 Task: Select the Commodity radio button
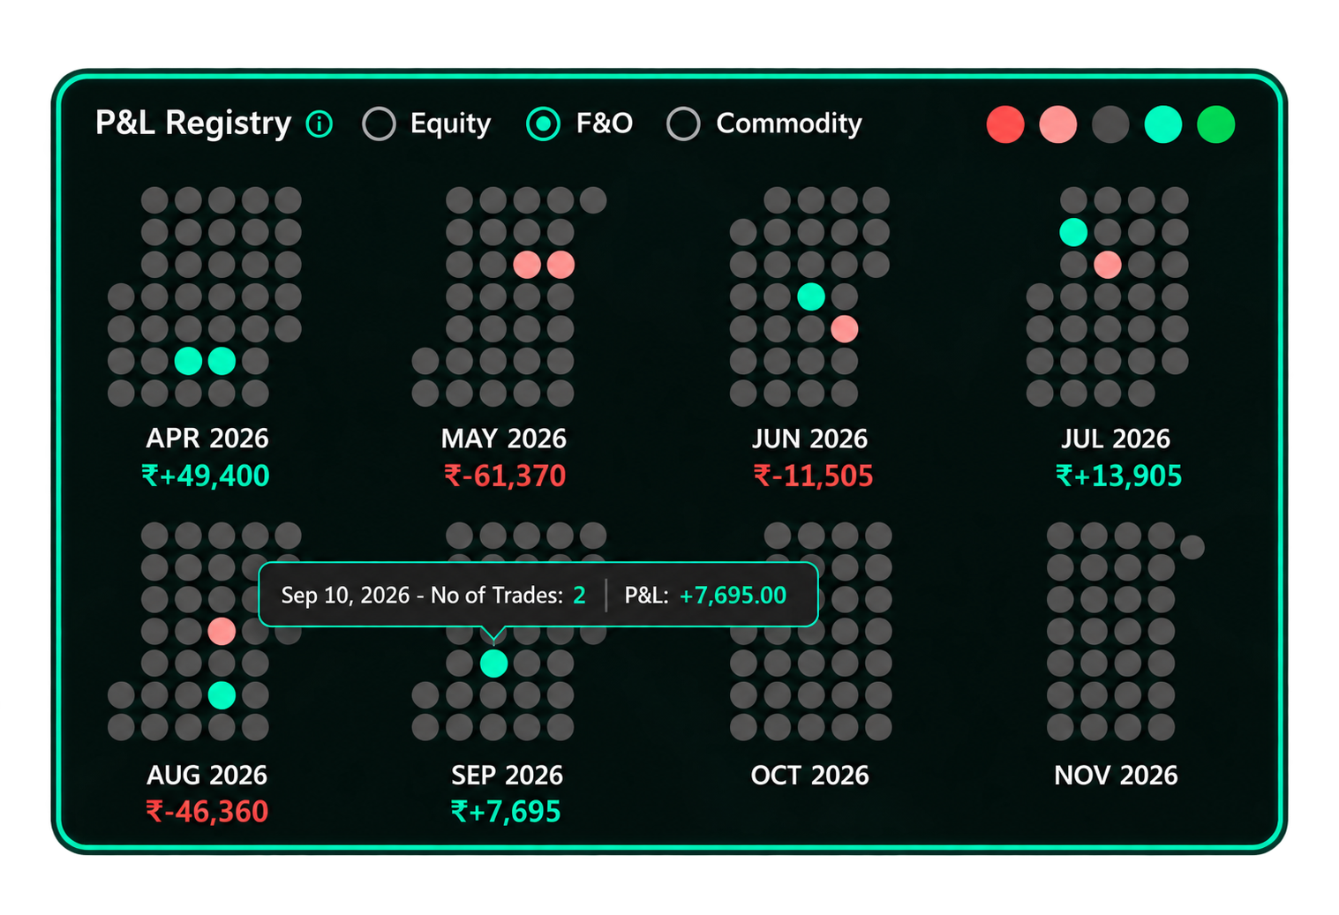(683, 124)
